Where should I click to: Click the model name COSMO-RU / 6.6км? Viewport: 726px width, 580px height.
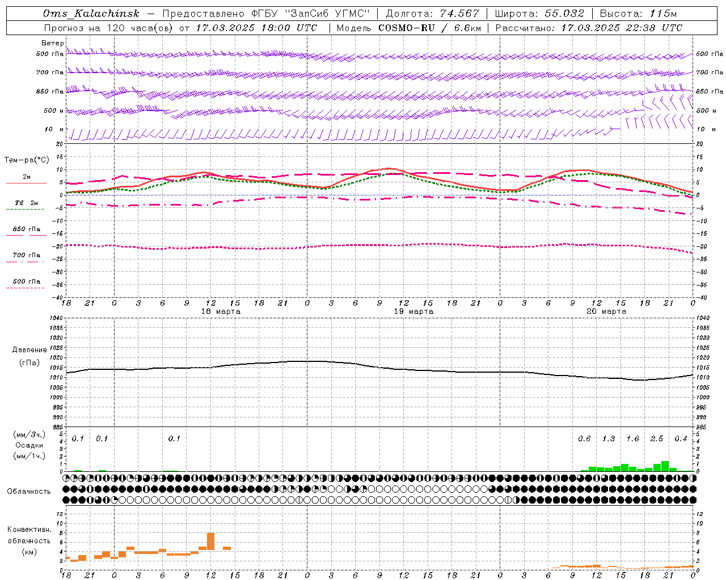tap(429, 28)
